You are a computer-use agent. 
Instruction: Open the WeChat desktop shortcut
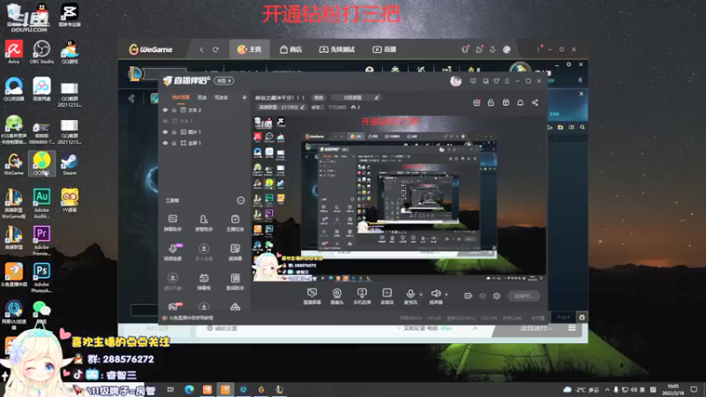(x=41, y=311)
